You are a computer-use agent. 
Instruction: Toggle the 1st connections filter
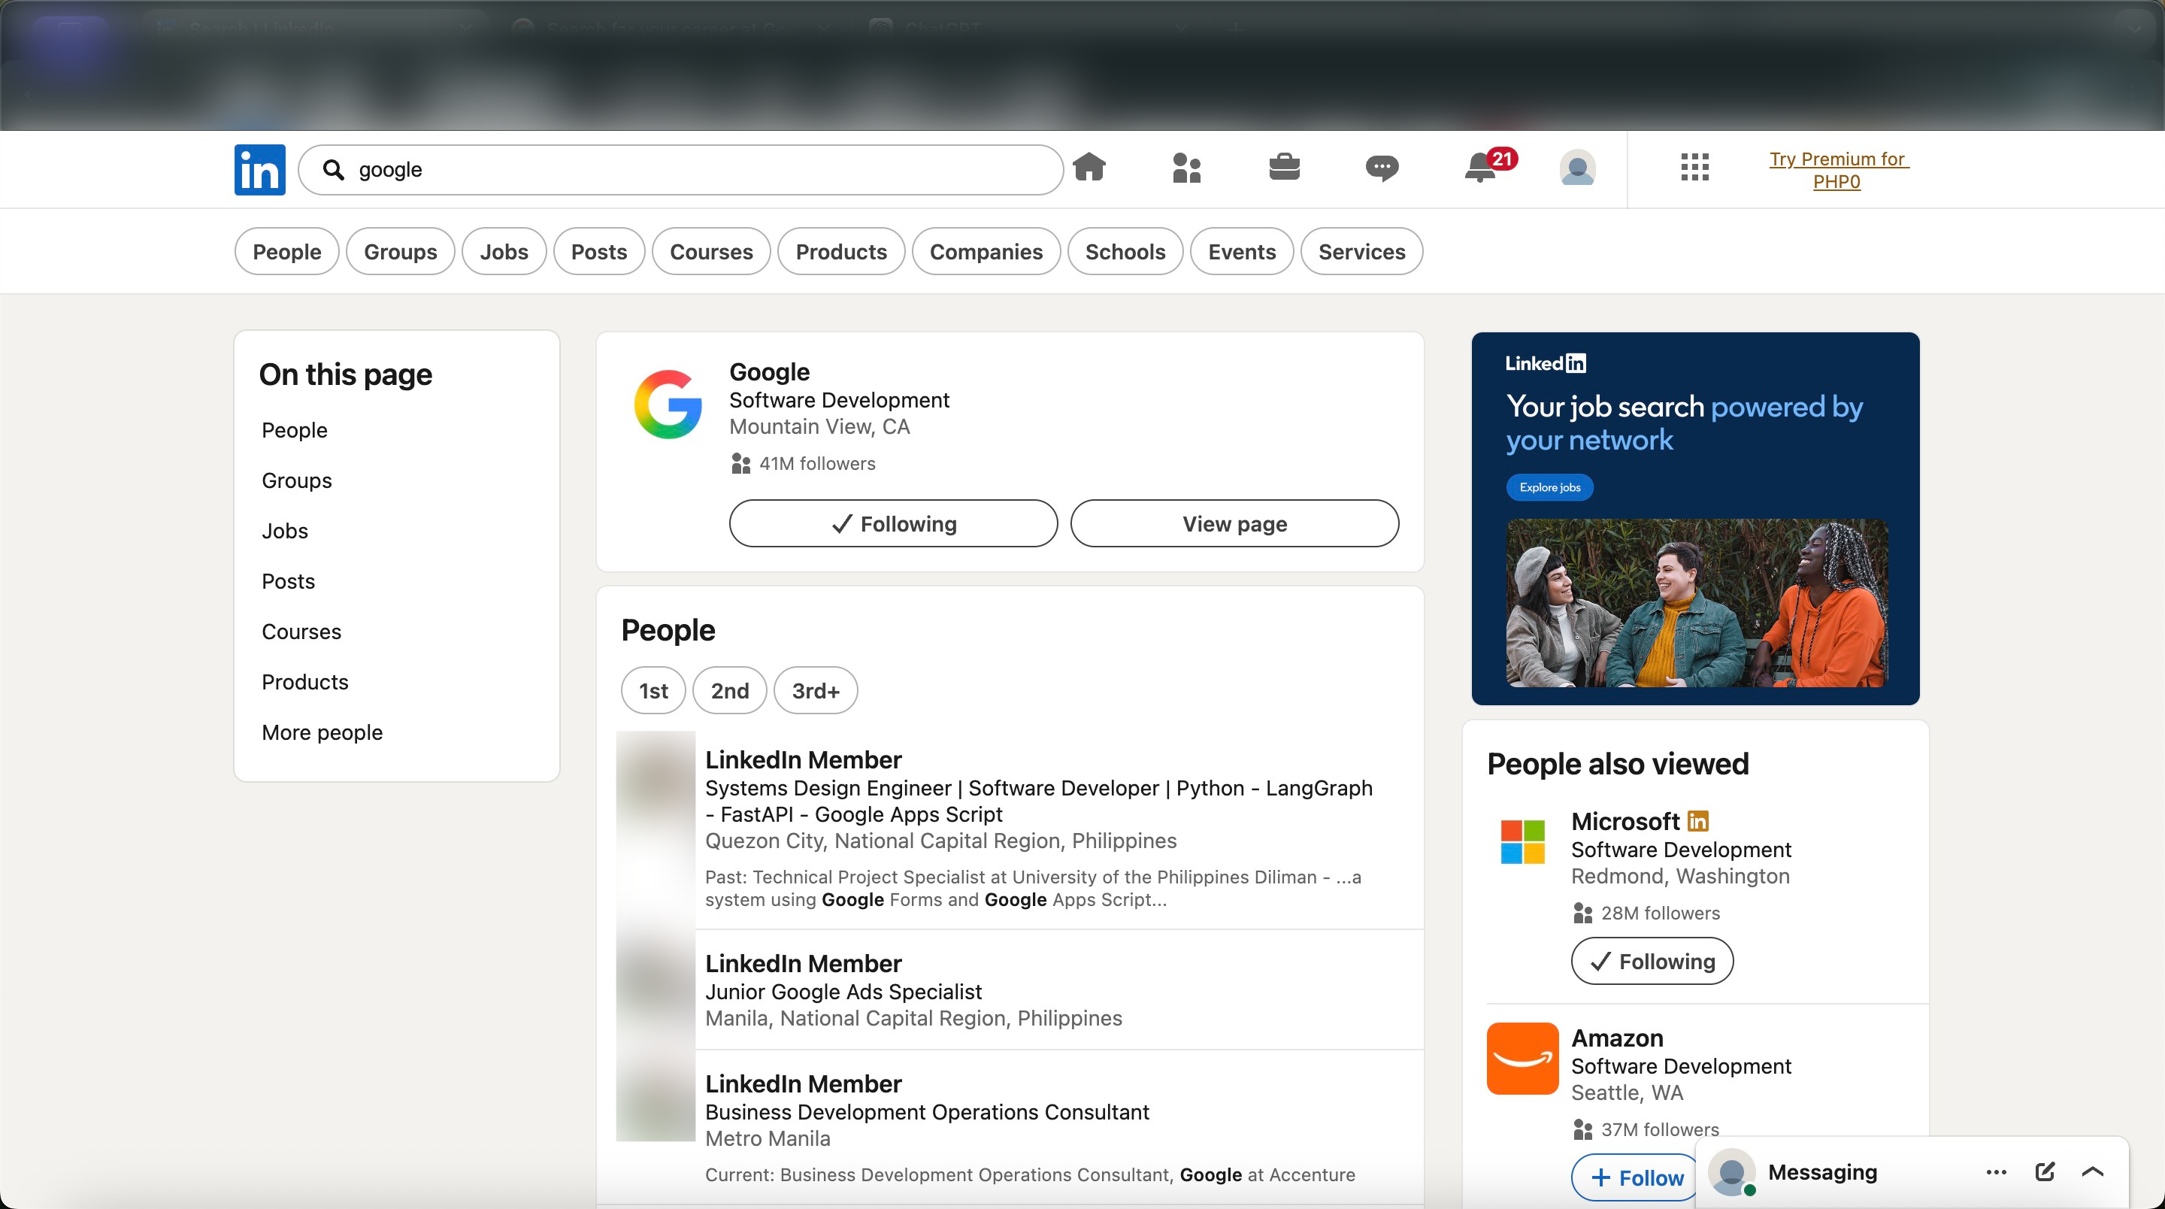[653, 690]
